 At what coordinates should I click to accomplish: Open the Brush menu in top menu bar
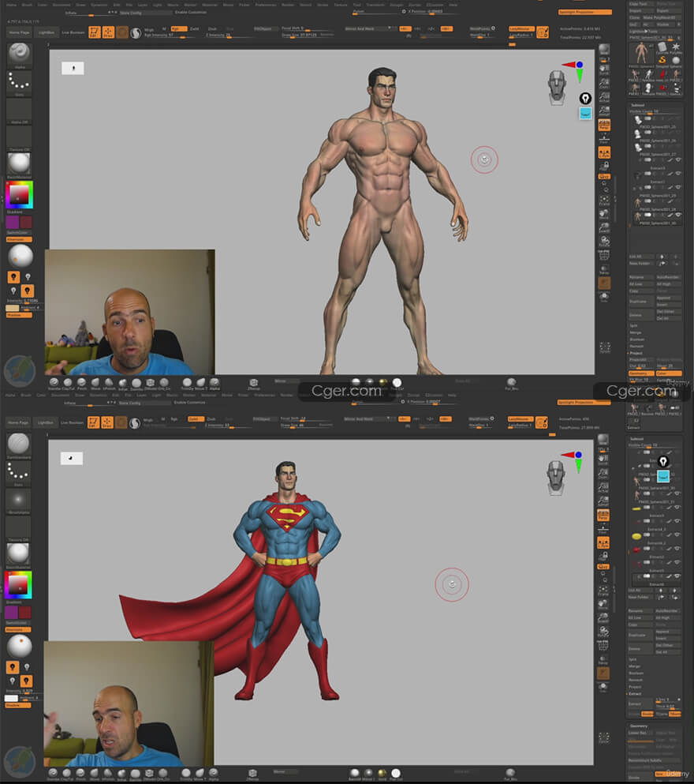click(27, 5)
